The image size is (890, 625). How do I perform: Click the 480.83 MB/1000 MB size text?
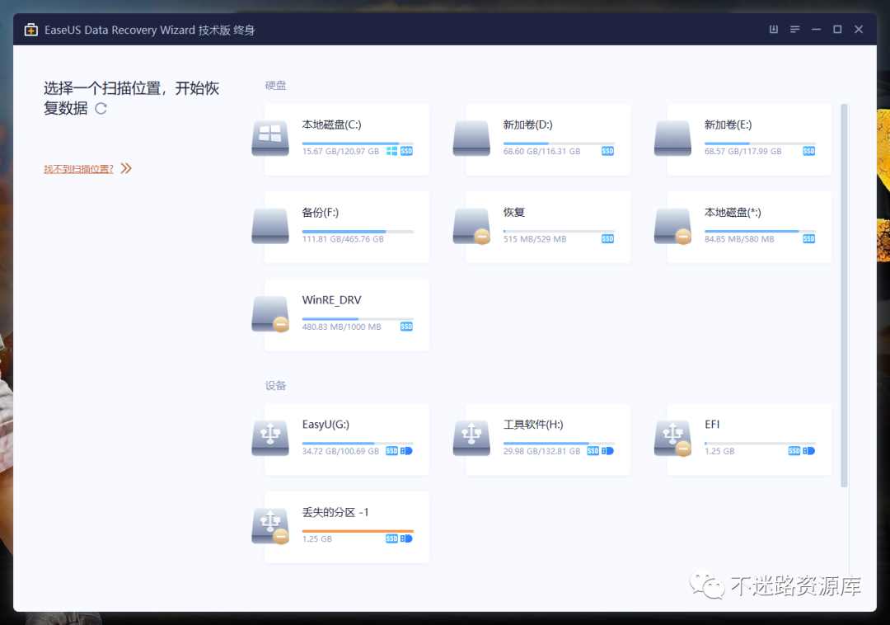click(x=341, y=327)
